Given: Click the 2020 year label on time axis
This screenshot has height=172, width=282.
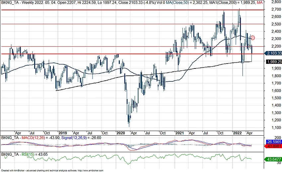Looking at the screenshot, I should [120, 133].
